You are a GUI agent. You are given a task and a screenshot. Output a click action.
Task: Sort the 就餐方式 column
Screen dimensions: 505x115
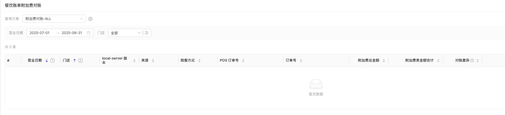[x=199, y=61]
